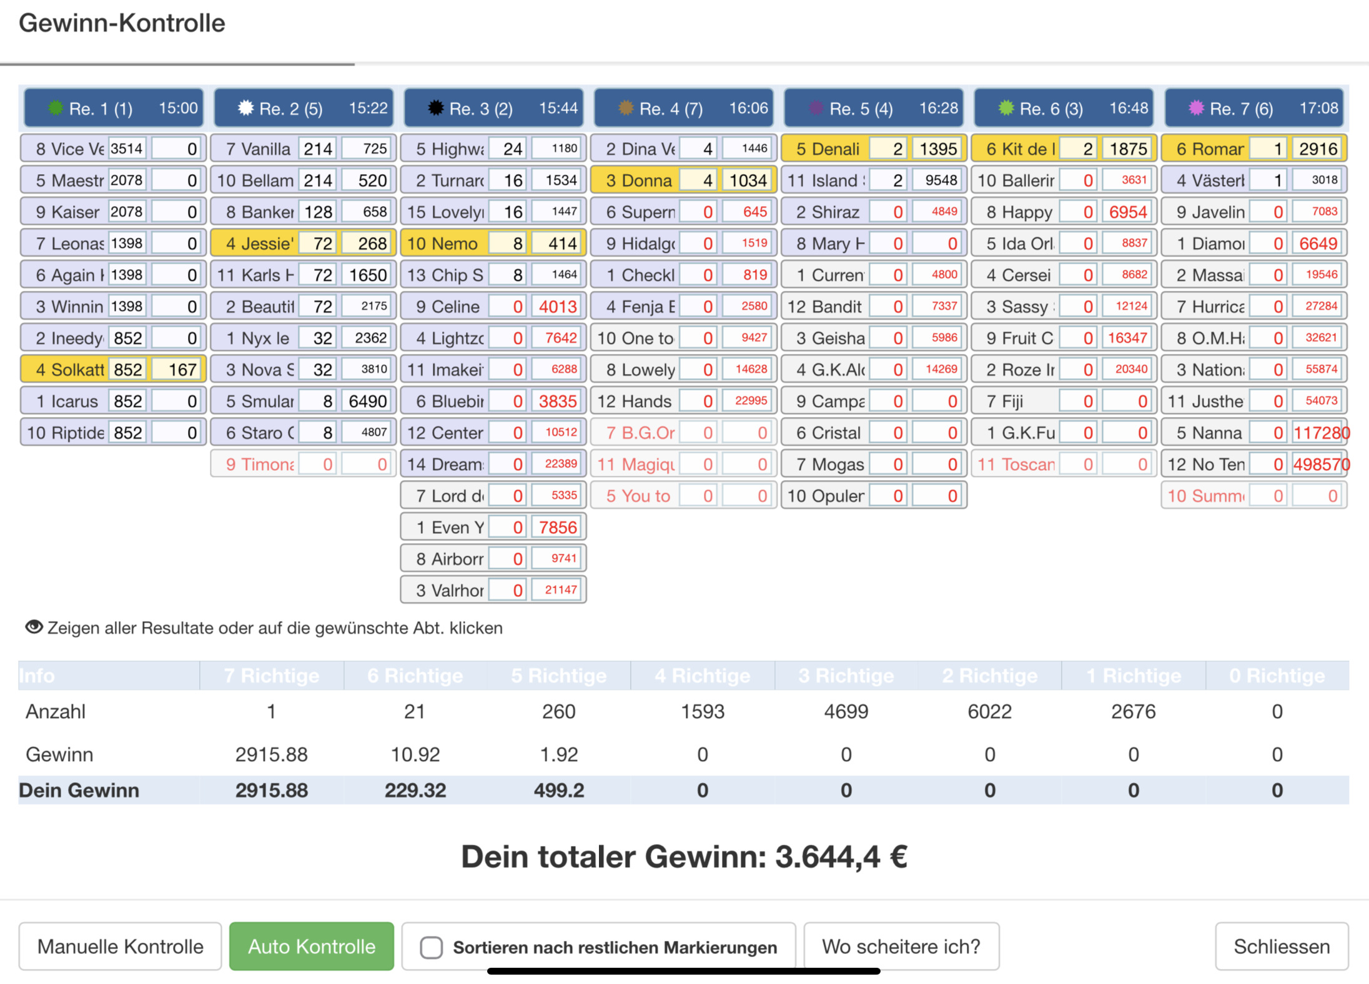
Task: Click the Dein Gewinn 499.2 cell
Action: pyautogui.click(x=559, y=790)
